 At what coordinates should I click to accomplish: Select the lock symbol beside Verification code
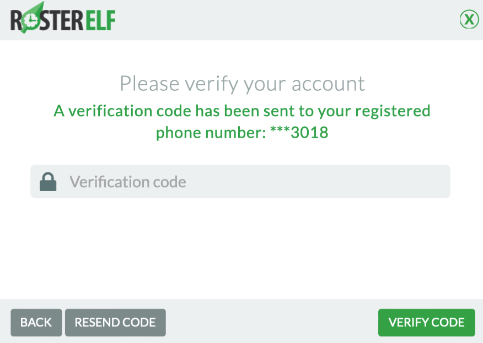[48, 181]
